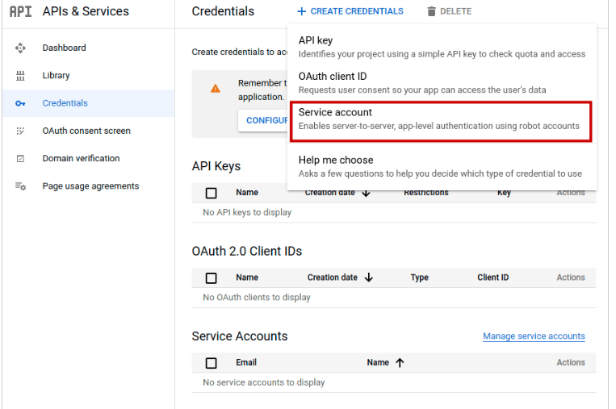Check the Service Accounts select-all checkbox

click(211, 363)
